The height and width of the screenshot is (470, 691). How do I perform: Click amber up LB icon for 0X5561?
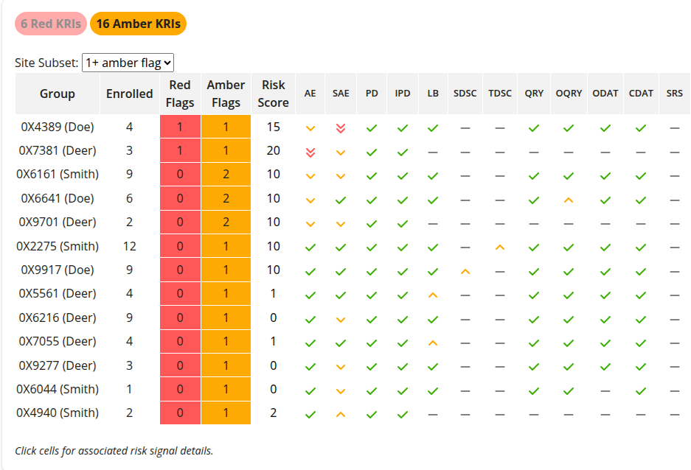pos(433,295)
